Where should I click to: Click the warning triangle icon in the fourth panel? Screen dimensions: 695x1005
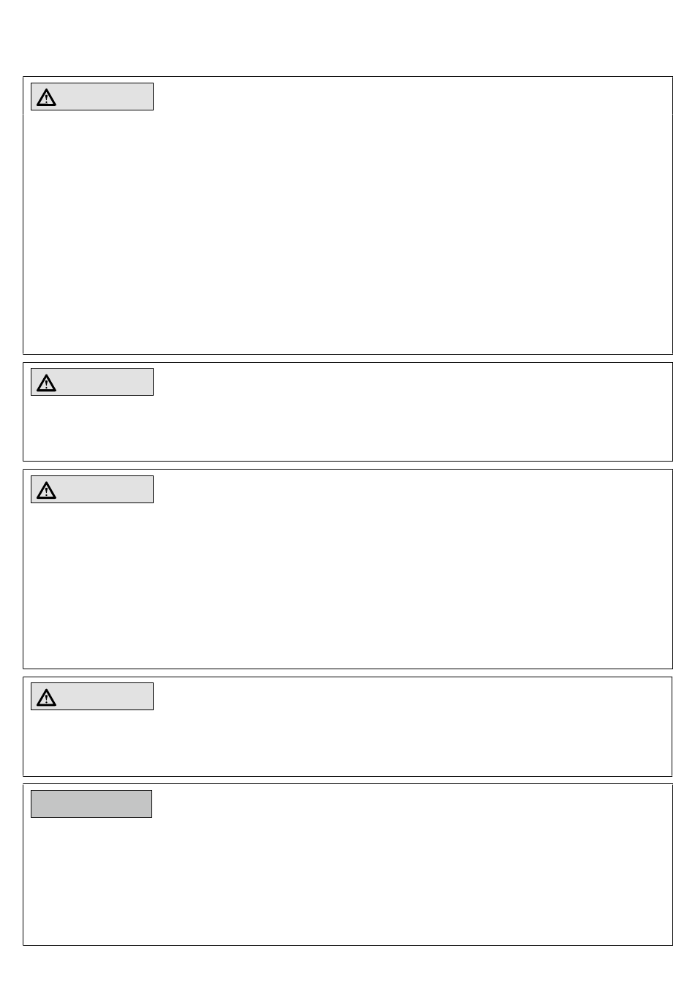pos(46,697)
